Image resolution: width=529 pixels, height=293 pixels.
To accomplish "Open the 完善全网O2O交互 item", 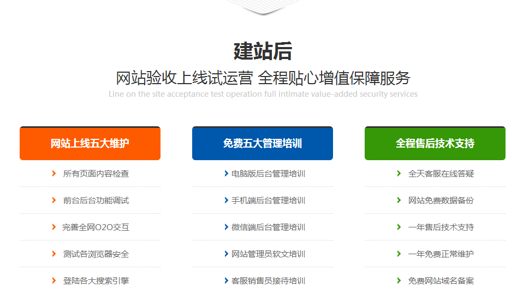I will [96, 227].
